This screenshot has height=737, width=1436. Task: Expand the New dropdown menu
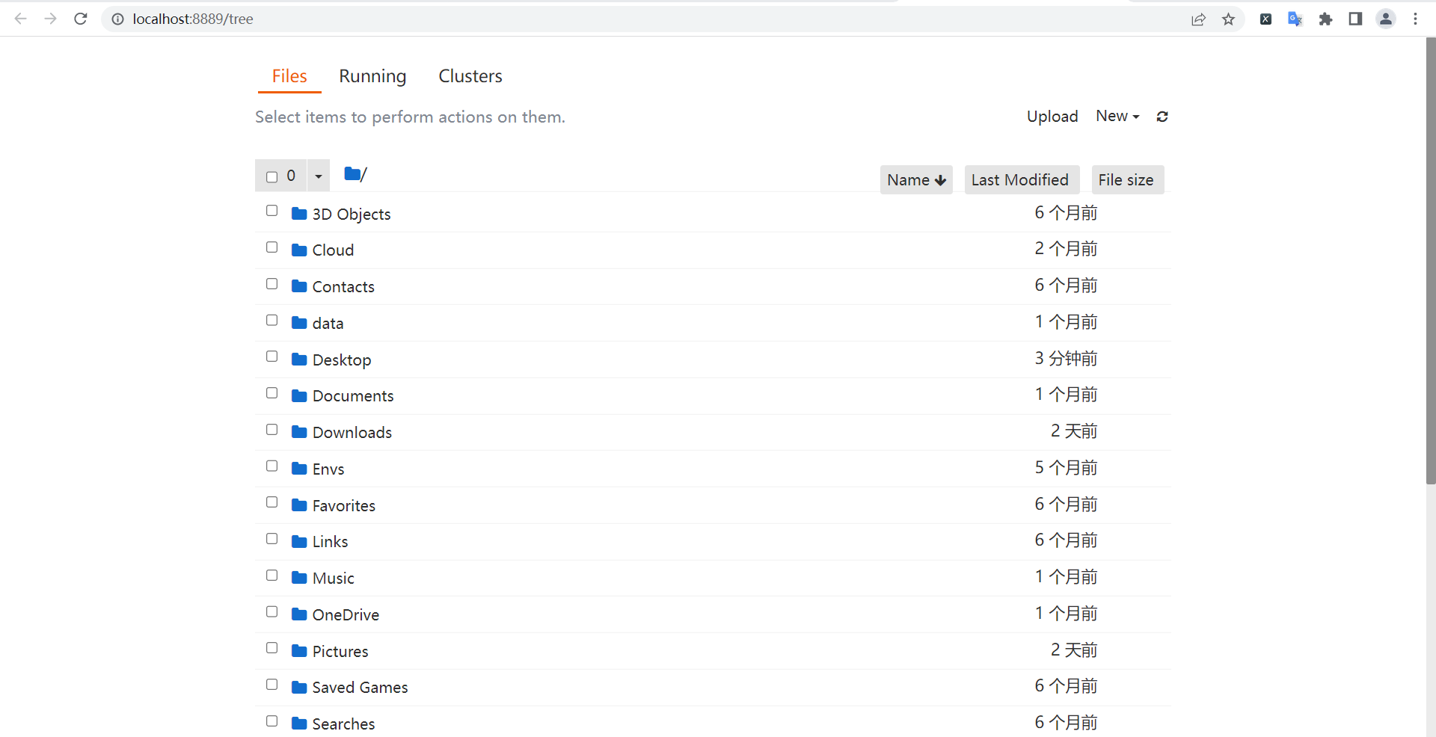point(1117,116)
